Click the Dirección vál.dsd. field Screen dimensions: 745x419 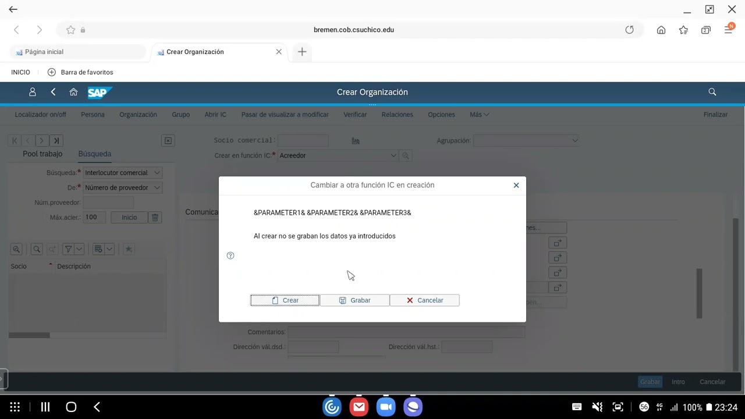313,347
